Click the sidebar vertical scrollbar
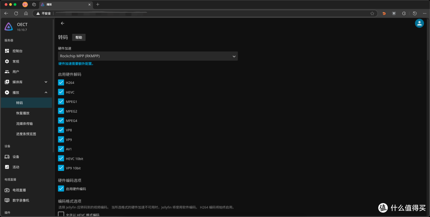 [53, 85]
